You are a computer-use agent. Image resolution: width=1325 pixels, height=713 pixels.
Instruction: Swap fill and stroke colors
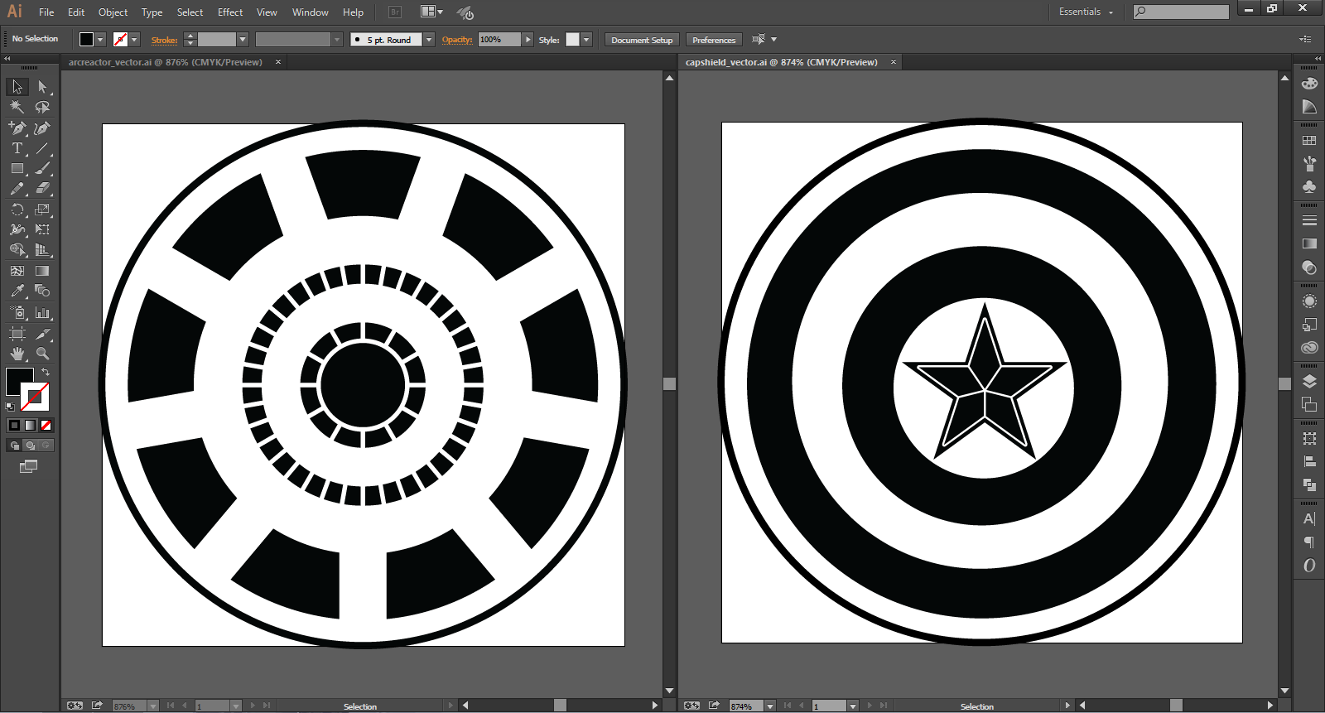46,372
